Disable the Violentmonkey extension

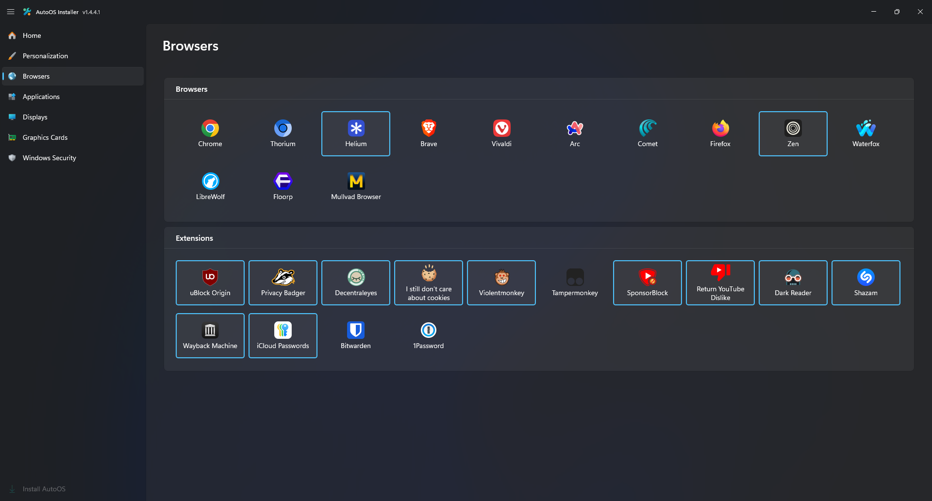click(x=501, y=283)
